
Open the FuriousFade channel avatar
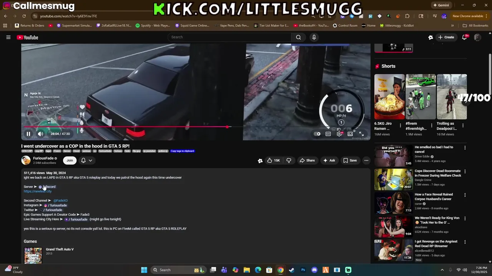[x=26, y=160]
